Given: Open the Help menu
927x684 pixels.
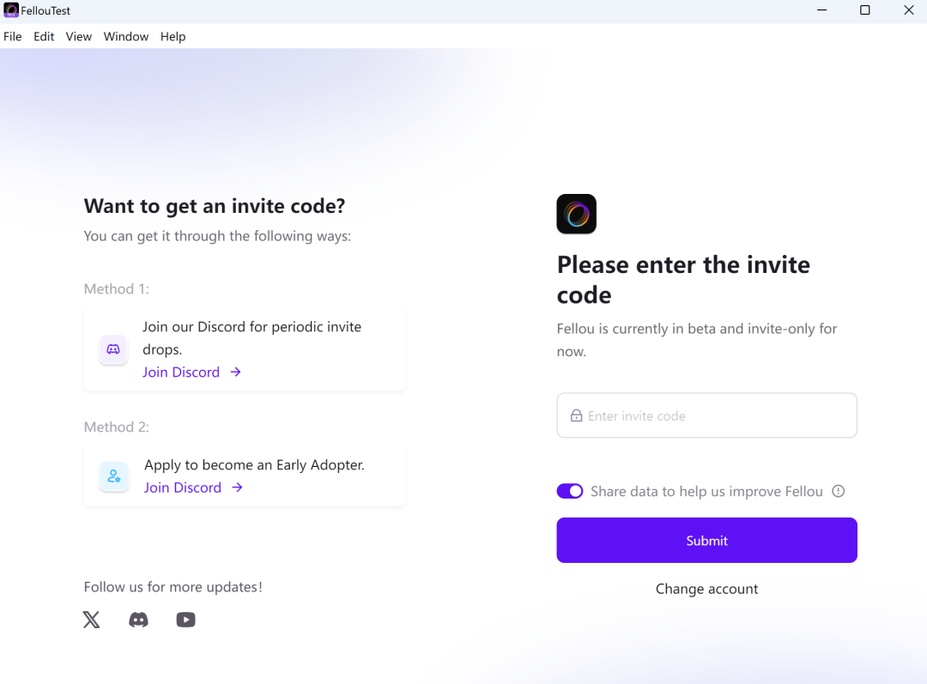Looking at the screenshot, I should click(x=173, y=37).
